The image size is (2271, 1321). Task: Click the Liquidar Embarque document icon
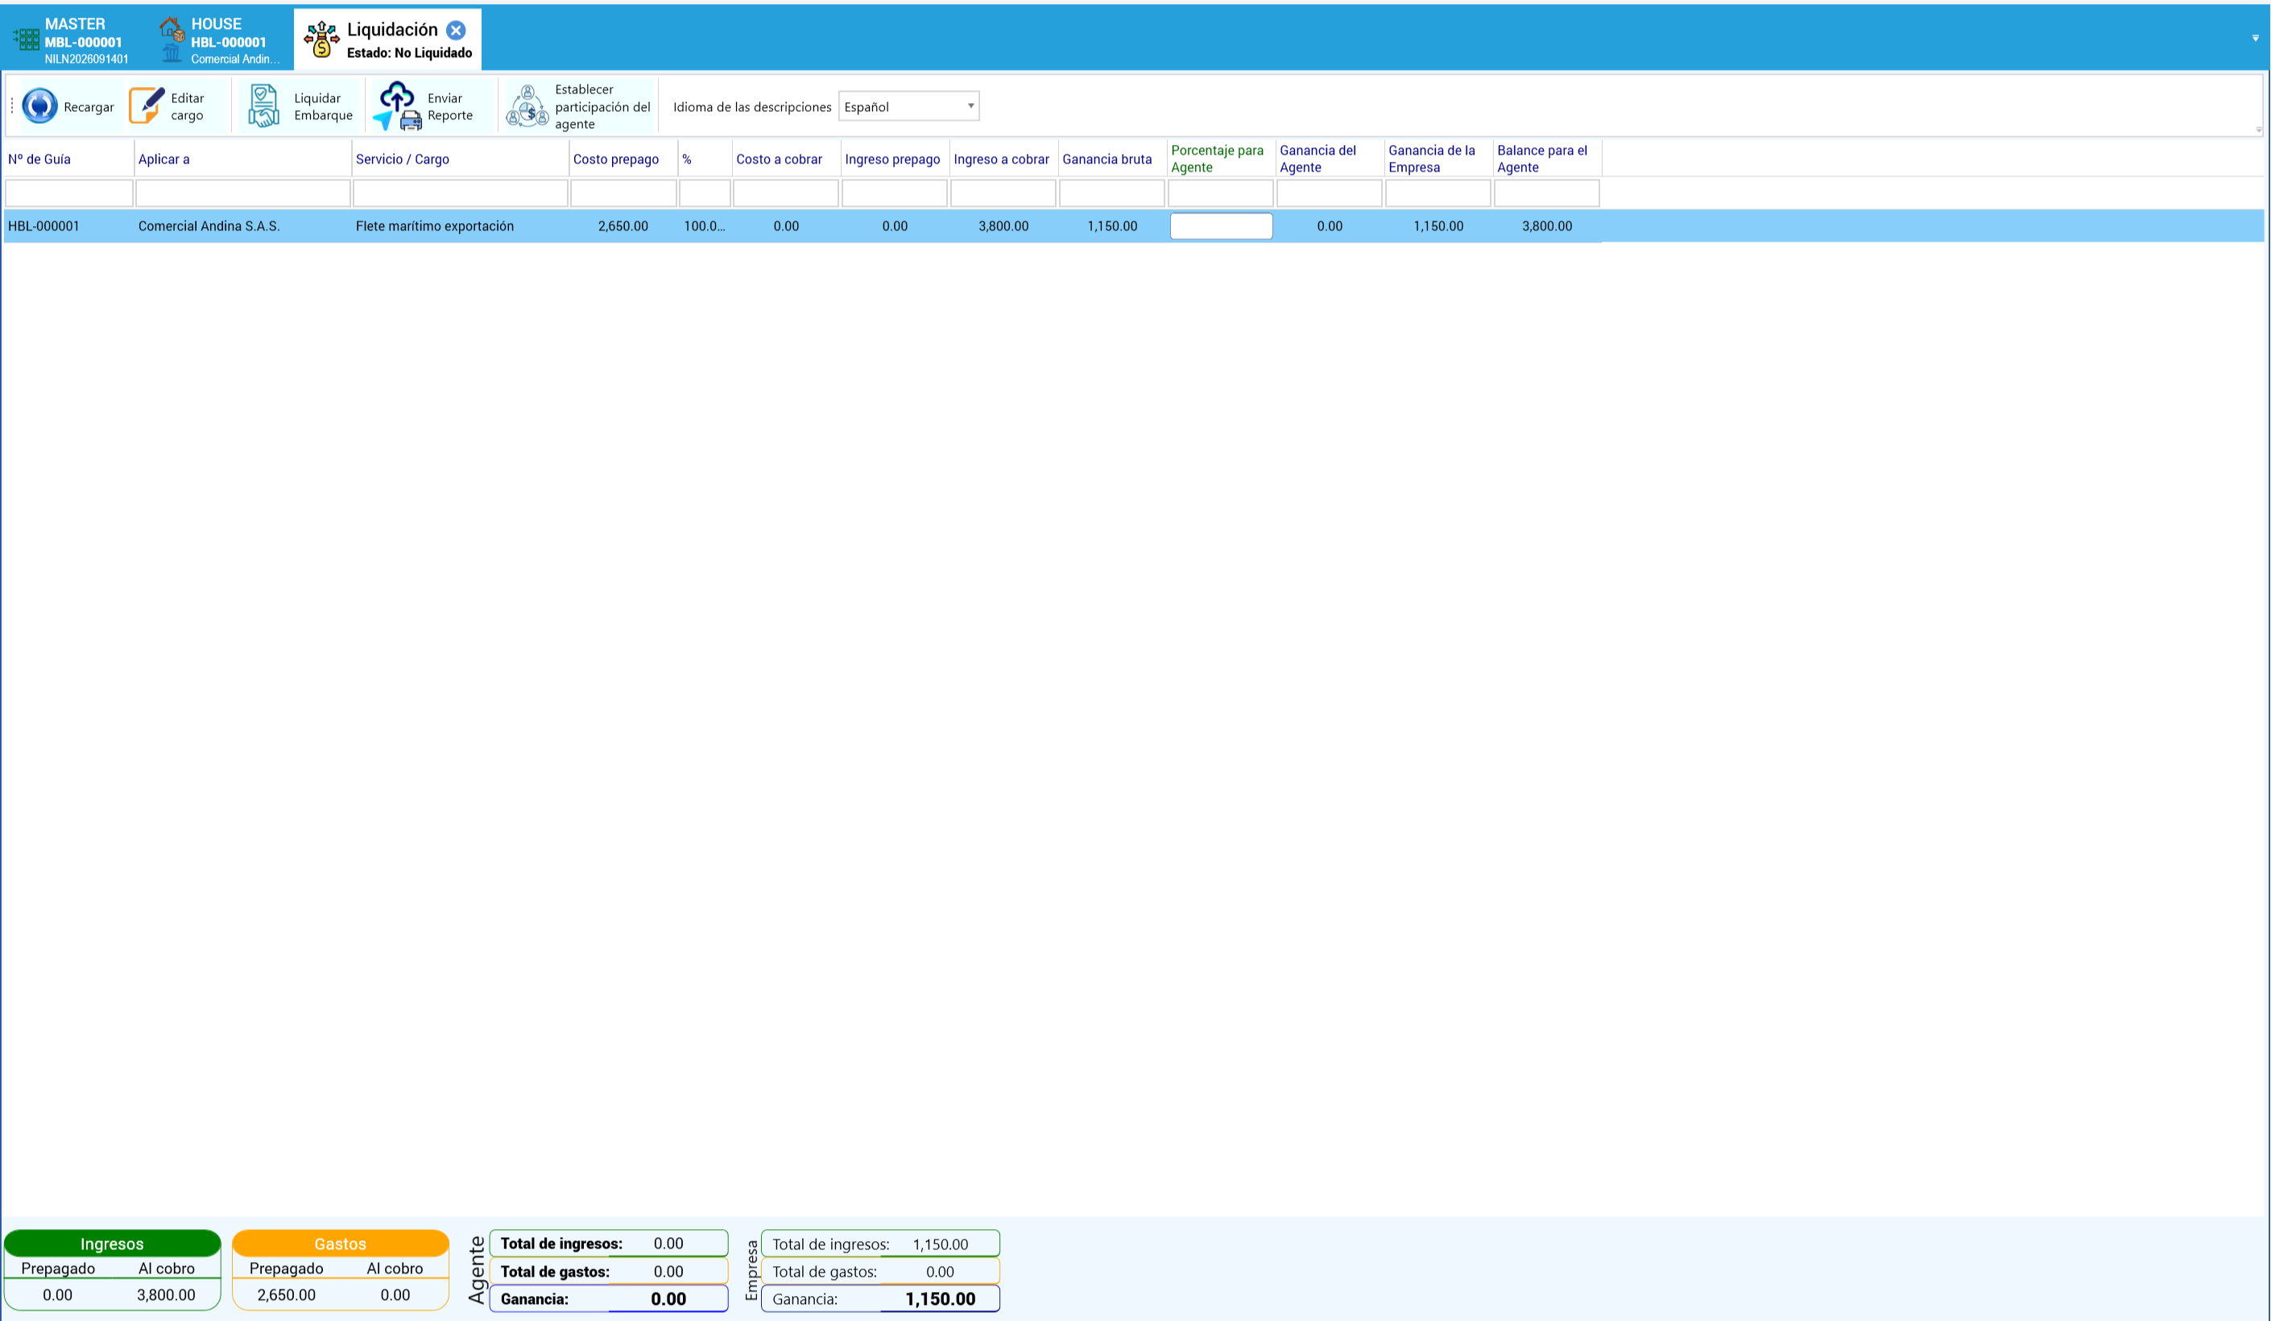(x=263, y=106)
